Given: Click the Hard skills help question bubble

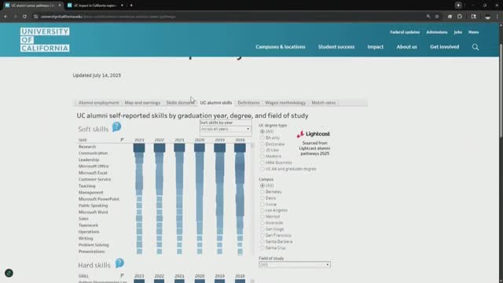Looking at the screenshot, I should click(119, 263).
